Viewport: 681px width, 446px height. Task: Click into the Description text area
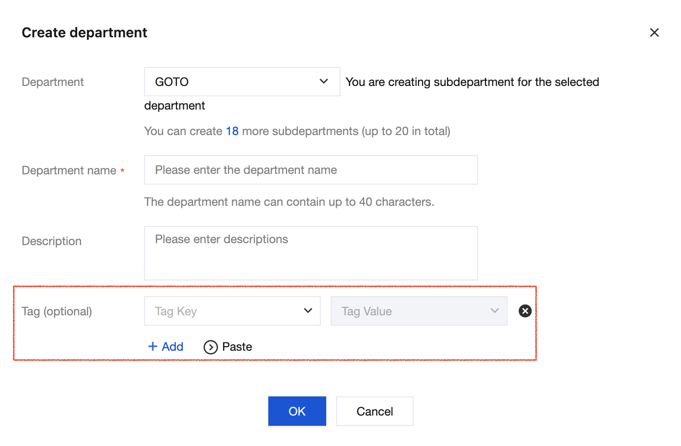(x=311, y=253)
